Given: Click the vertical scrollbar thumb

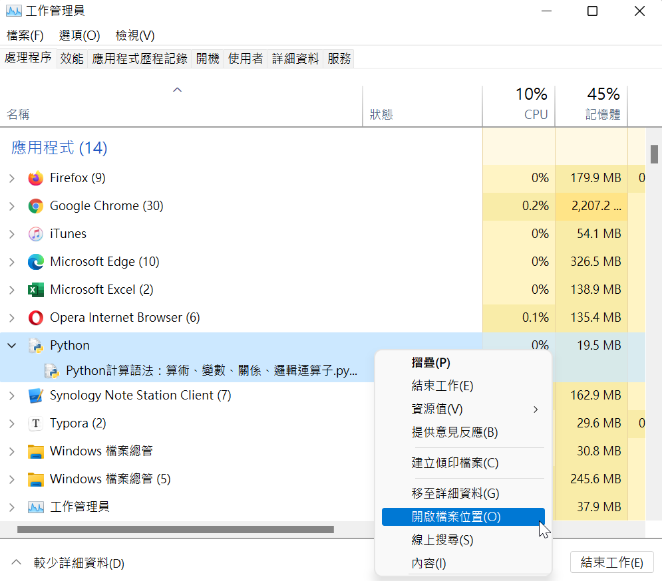Looking at the screenshot, I should click(654, 154).
